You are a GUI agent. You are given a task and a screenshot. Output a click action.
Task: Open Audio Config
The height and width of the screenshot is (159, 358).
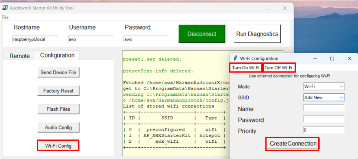pyautogui.click(x=58, y=127)
